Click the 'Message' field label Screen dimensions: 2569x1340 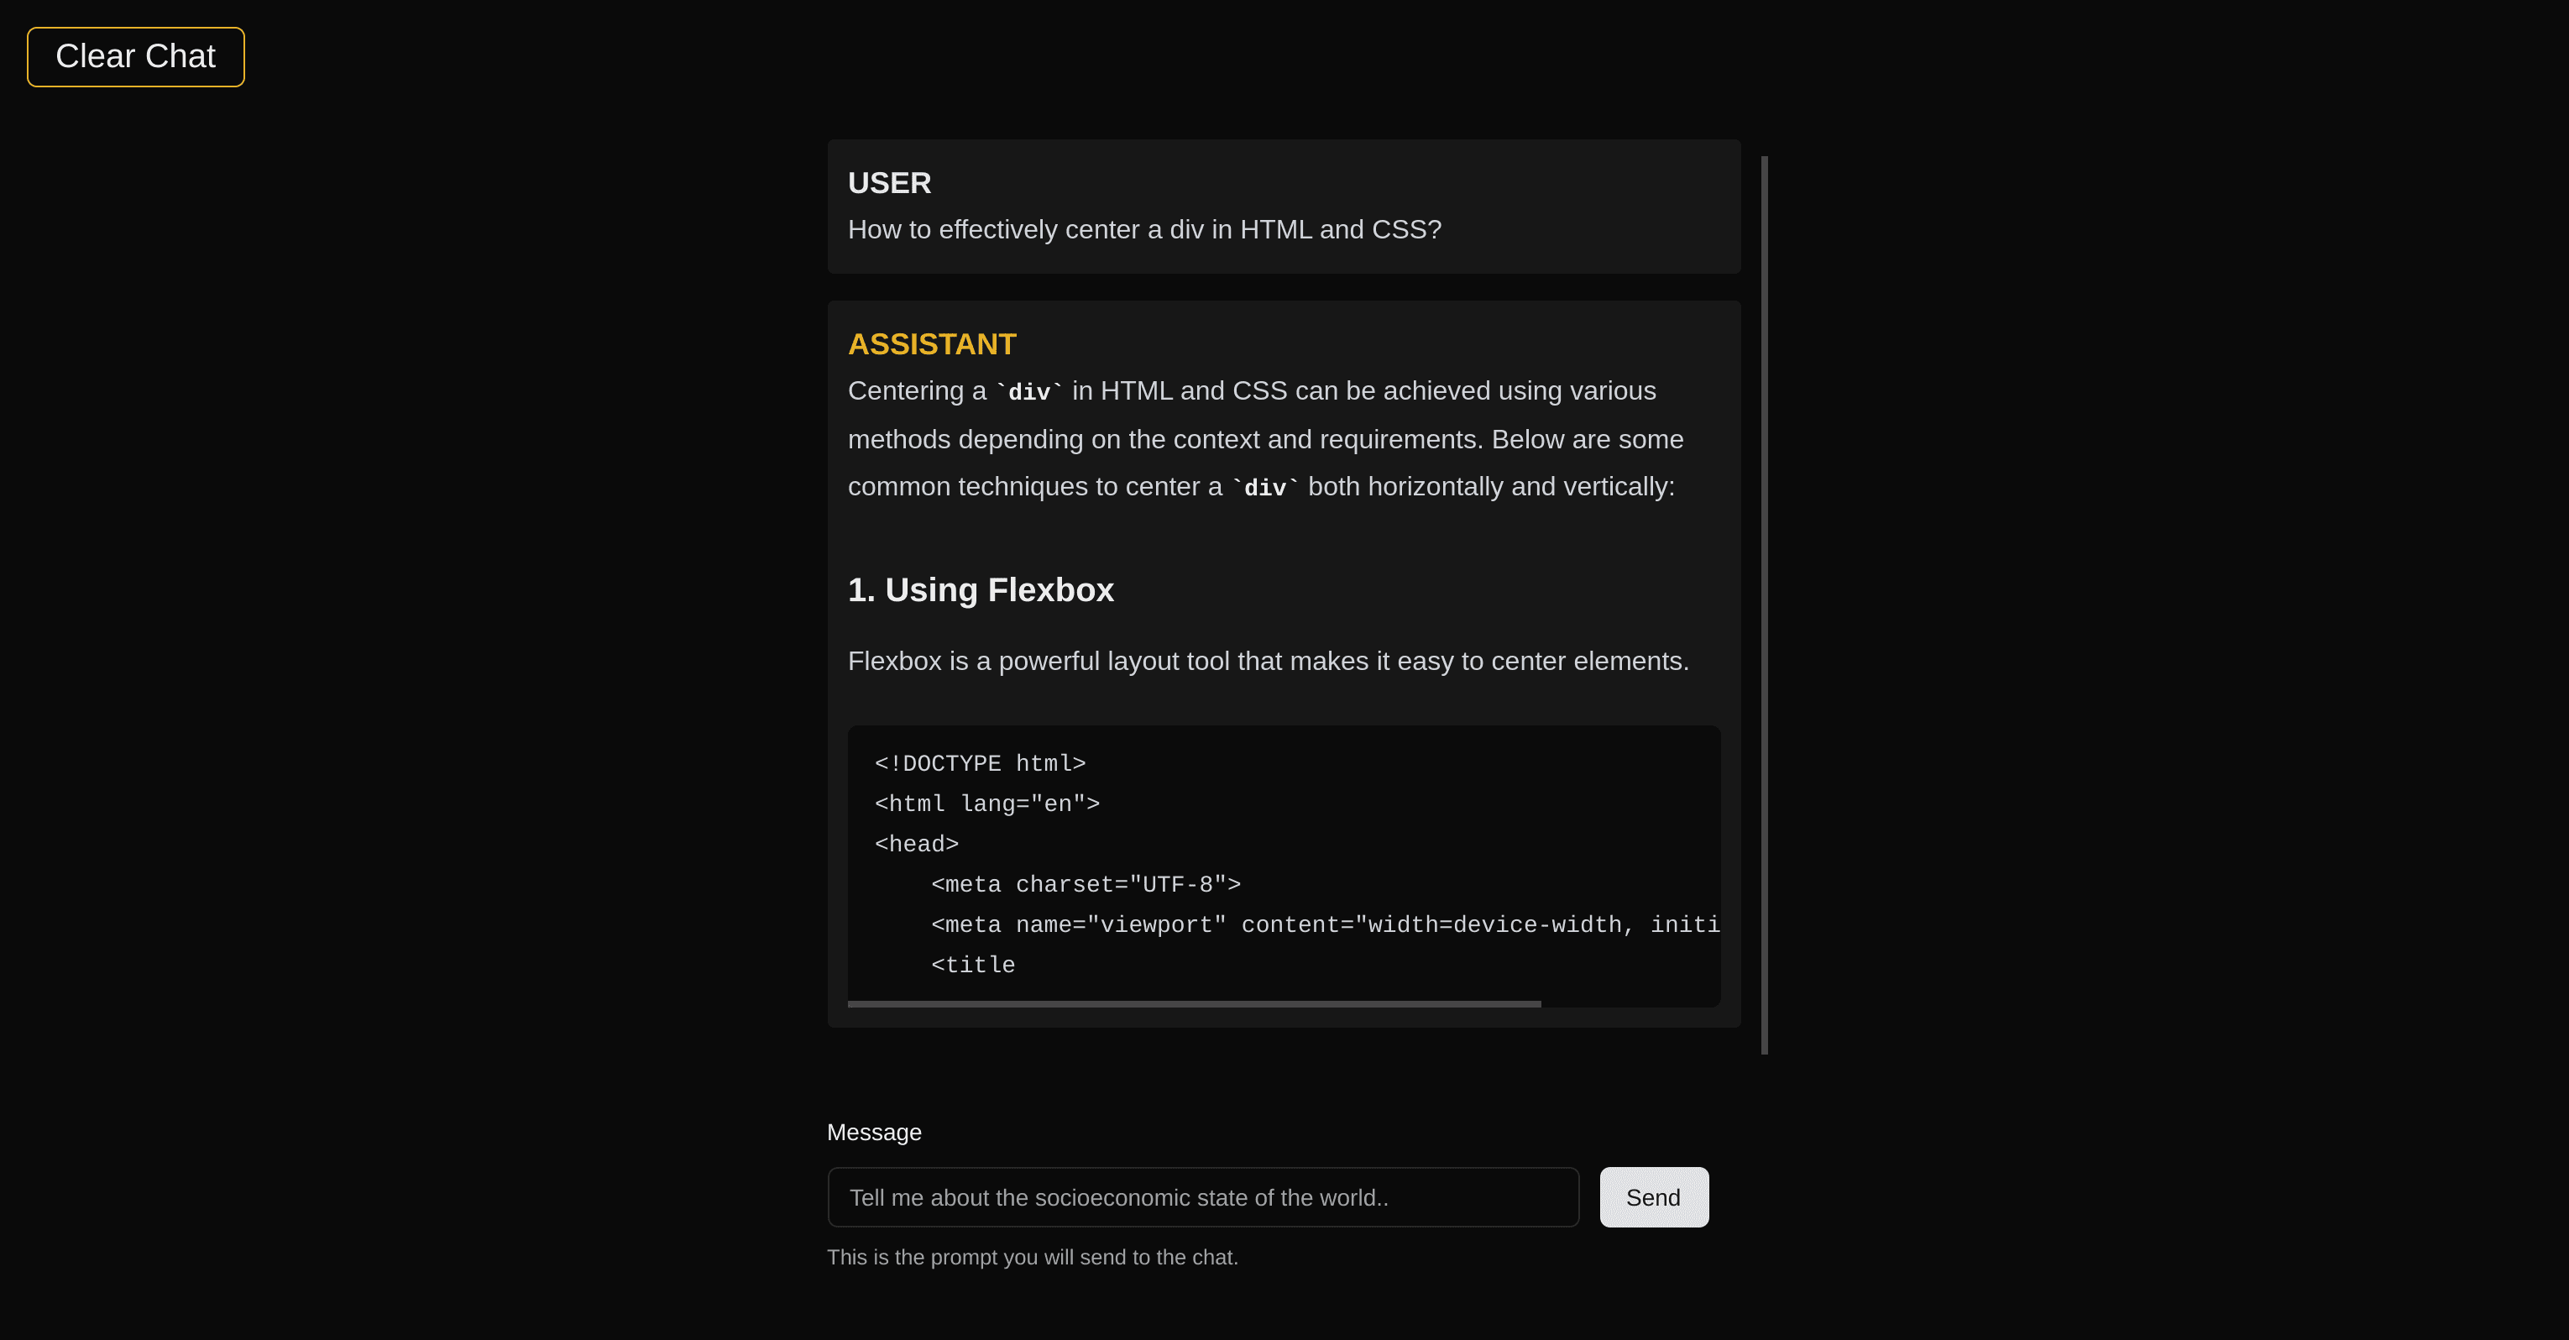pos(874,1133)
